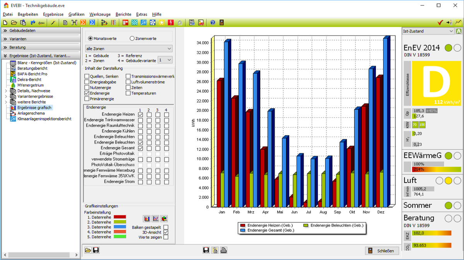Enable the Quellen, Senken checkbox
This screenshot has height=260, width=464.
click(87, 77)
